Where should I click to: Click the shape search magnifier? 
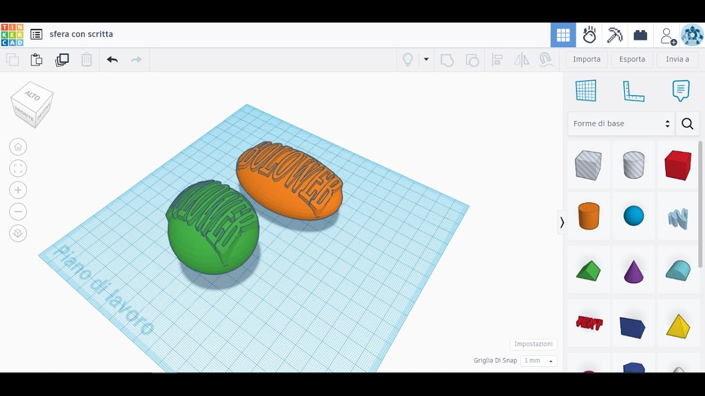(687, 124)
